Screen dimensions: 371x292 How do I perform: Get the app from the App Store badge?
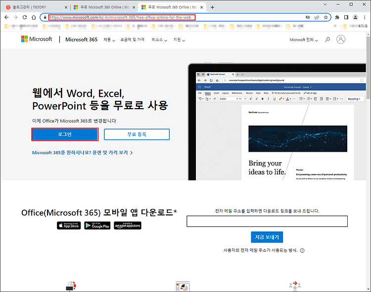[x=69, y=225]
